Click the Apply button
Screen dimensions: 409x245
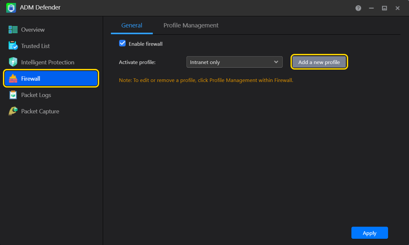(370, 233)
